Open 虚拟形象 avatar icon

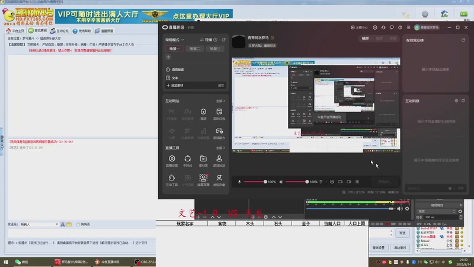219,180
